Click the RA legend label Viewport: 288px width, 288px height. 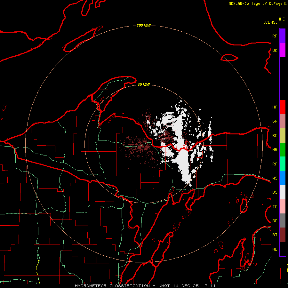(x=275, y=164)
